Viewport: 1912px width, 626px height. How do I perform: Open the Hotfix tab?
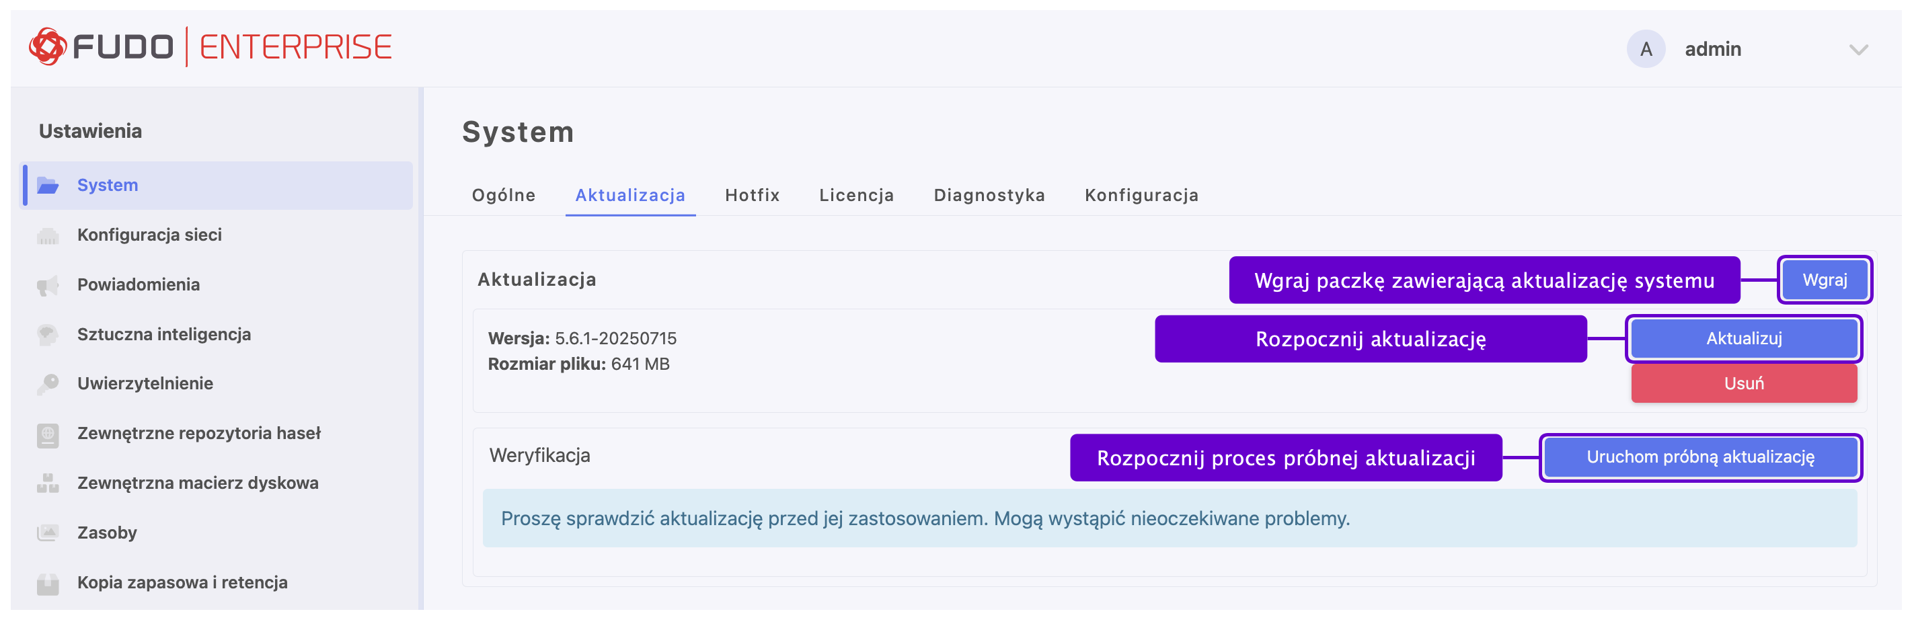(752, 195)
